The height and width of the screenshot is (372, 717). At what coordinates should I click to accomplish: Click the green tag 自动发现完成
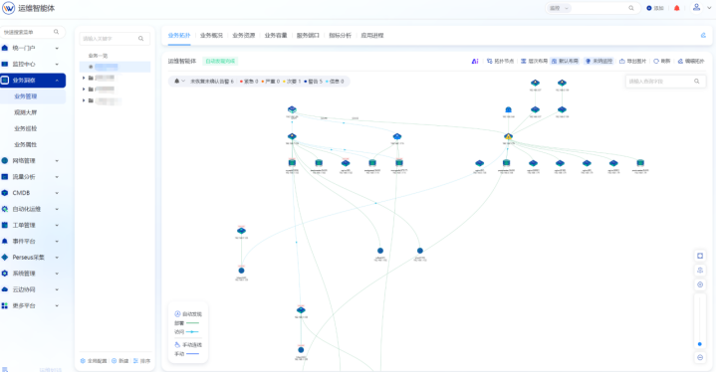[x=220, y=62]
